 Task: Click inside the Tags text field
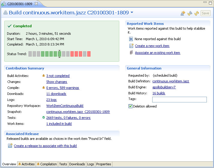[x=179, y=99]
